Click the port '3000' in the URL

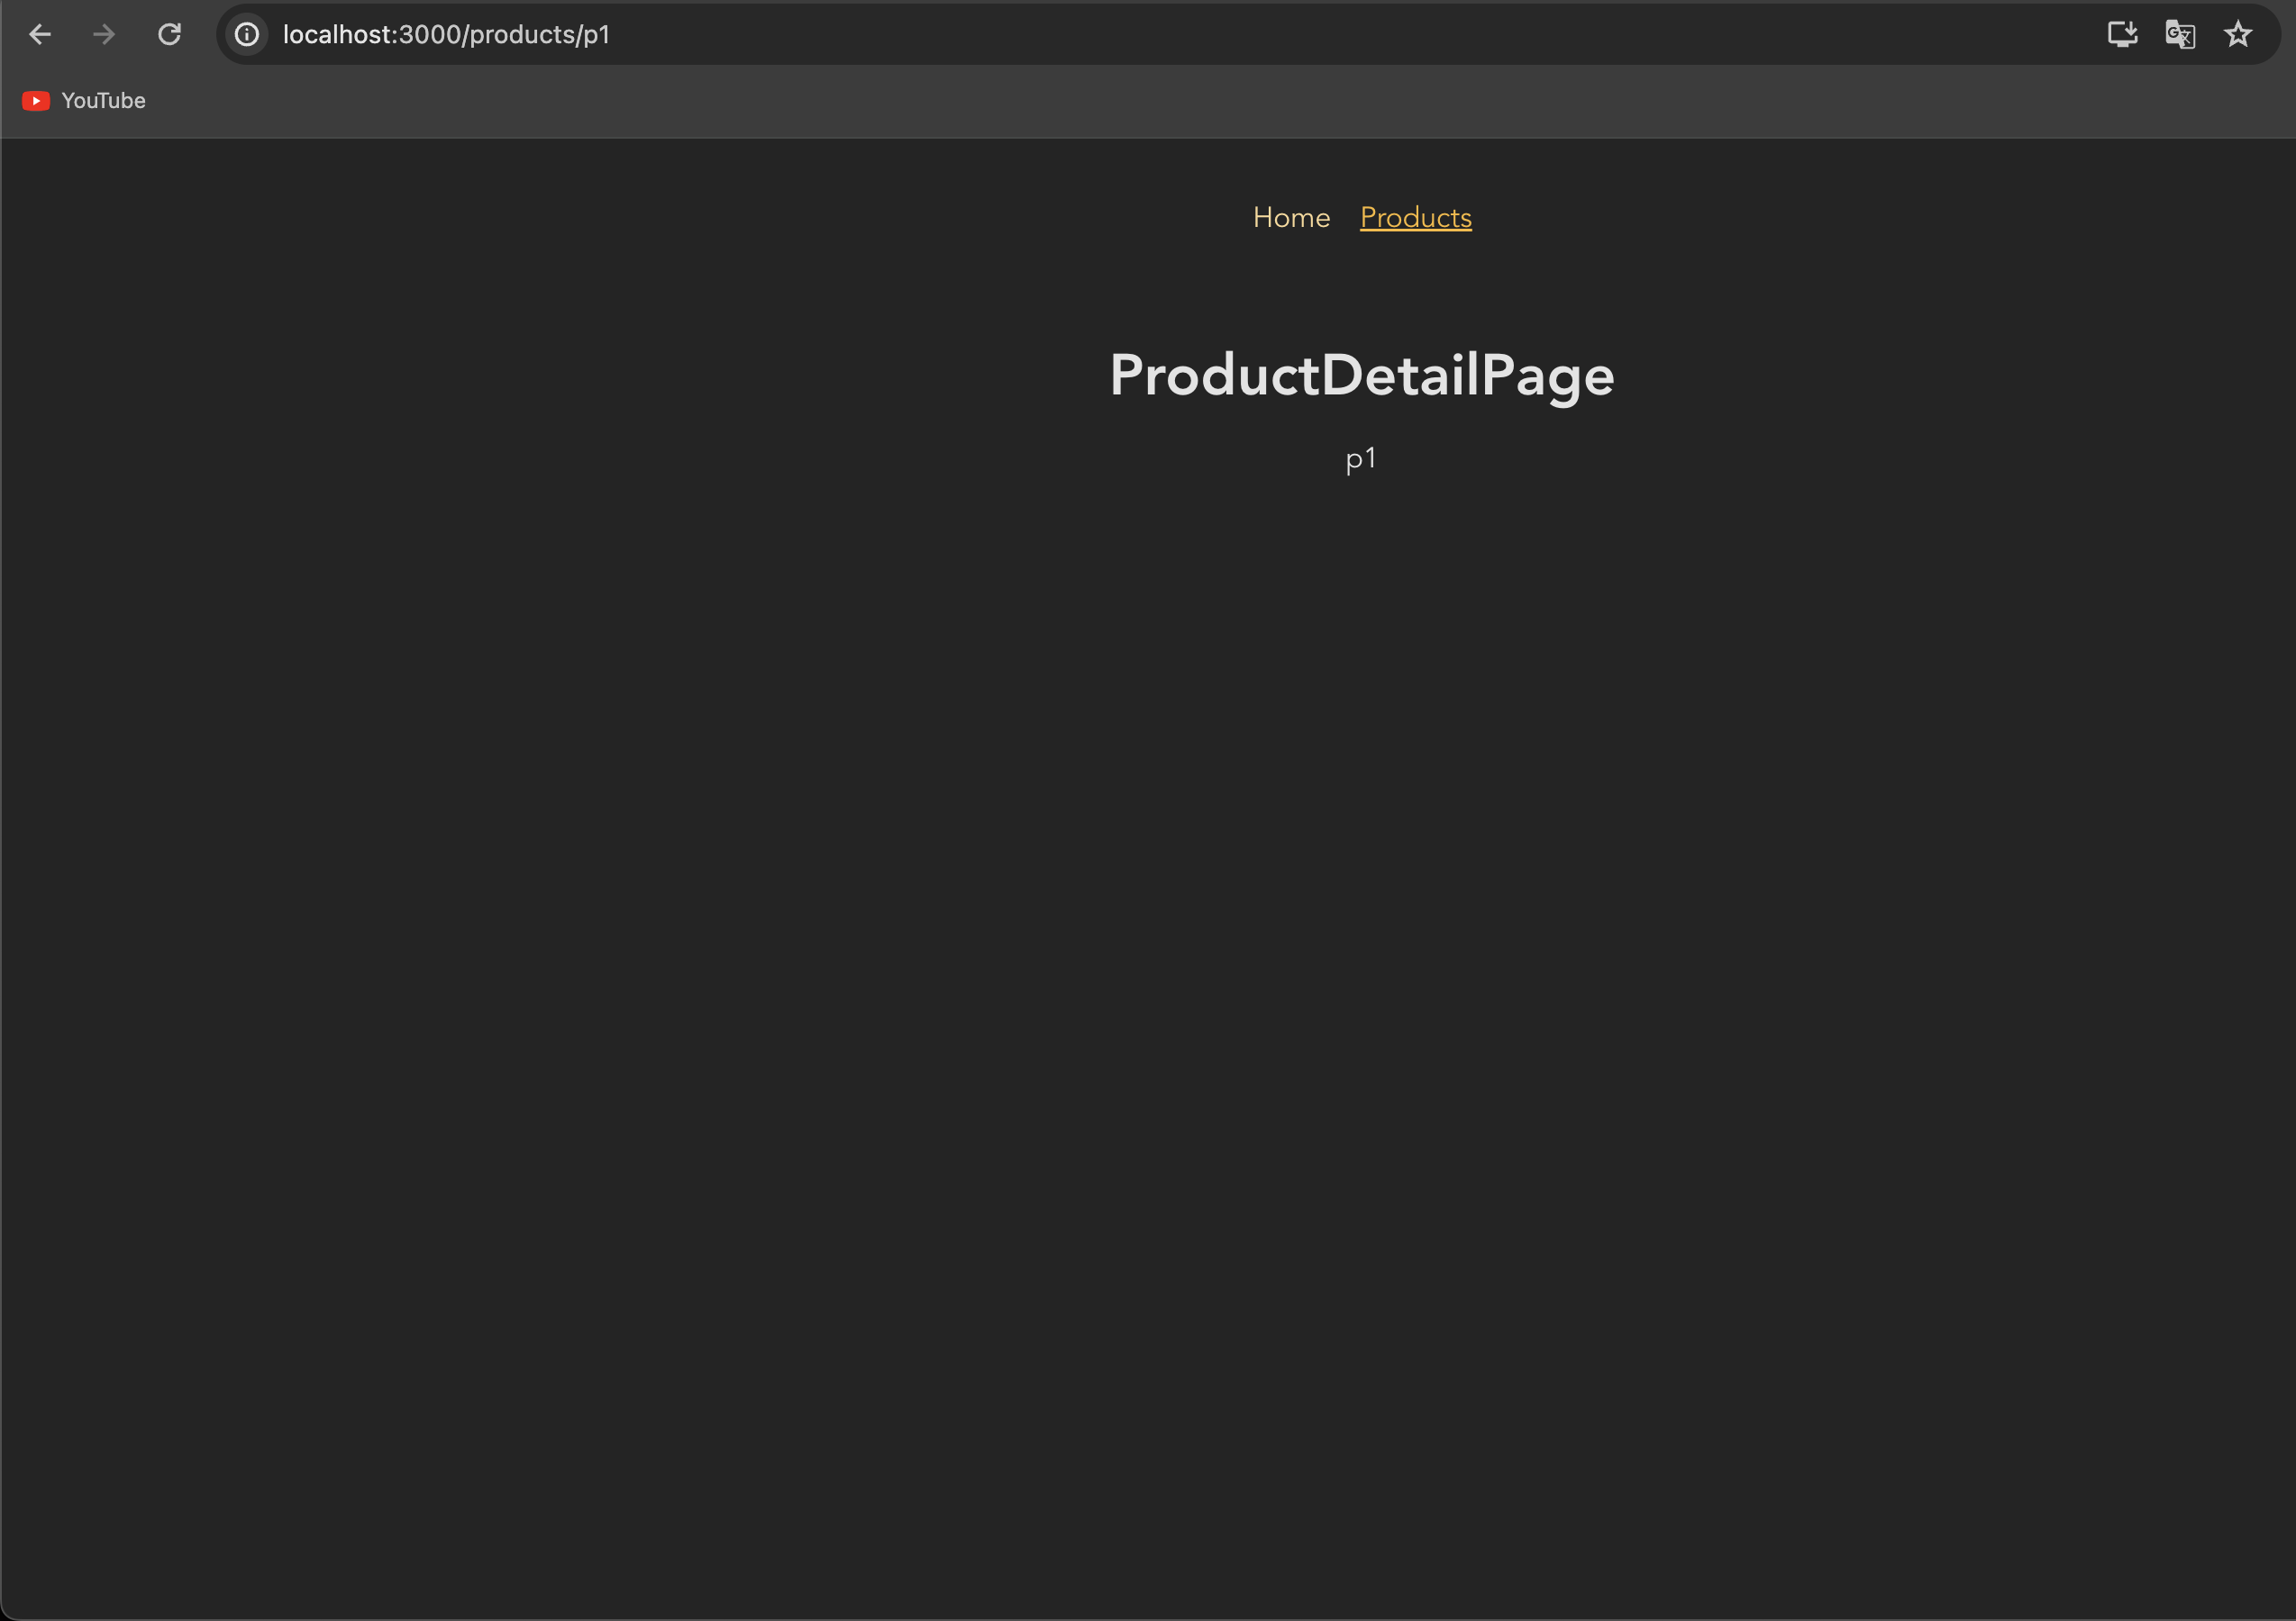(x=429, y=35)
